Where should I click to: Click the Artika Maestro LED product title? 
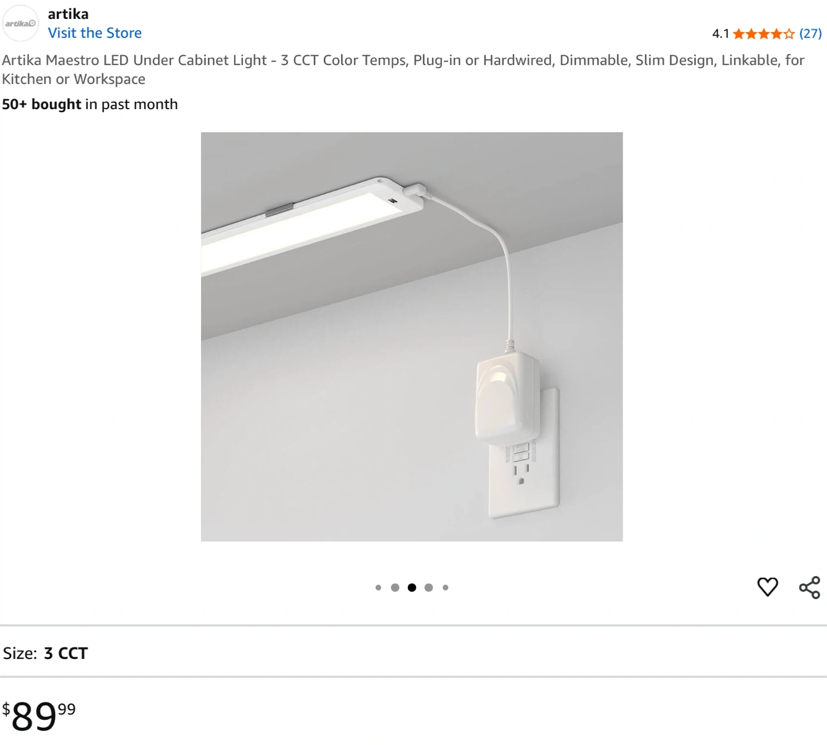point(403,70)
